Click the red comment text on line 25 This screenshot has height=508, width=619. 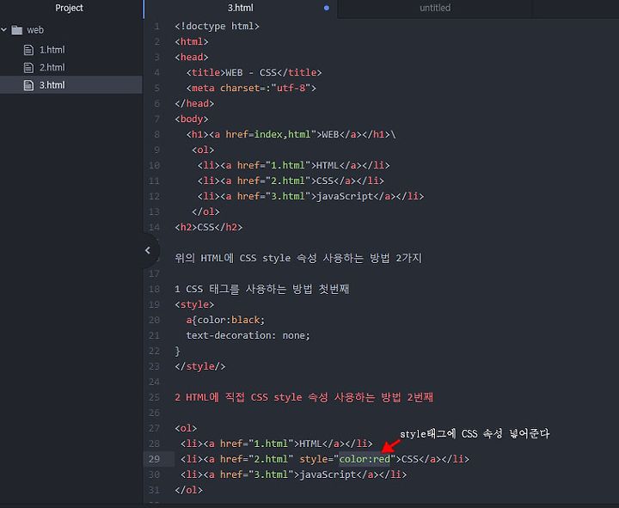304,397
